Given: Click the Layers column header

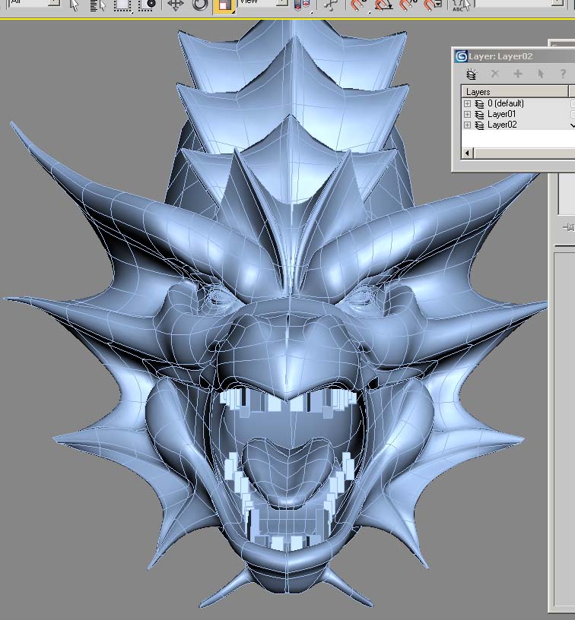Looking at the screenshot, I should (x=515, y=92).
